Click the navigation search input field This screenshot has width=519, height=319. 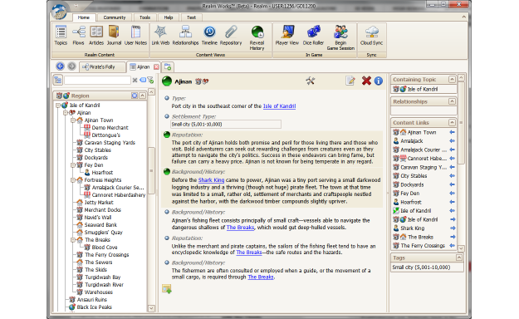coord(97,80)
